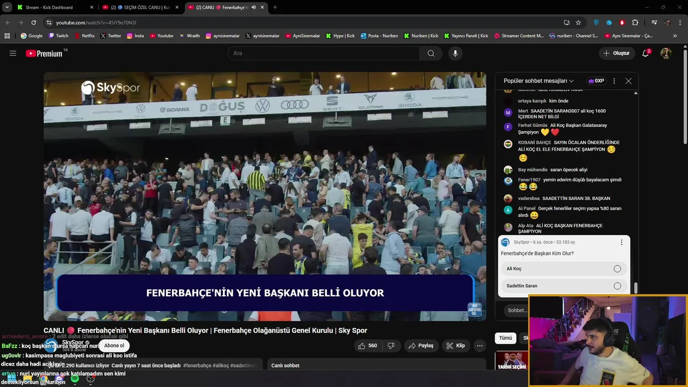Show more bookmarks overflow chevron

[675, 35]
